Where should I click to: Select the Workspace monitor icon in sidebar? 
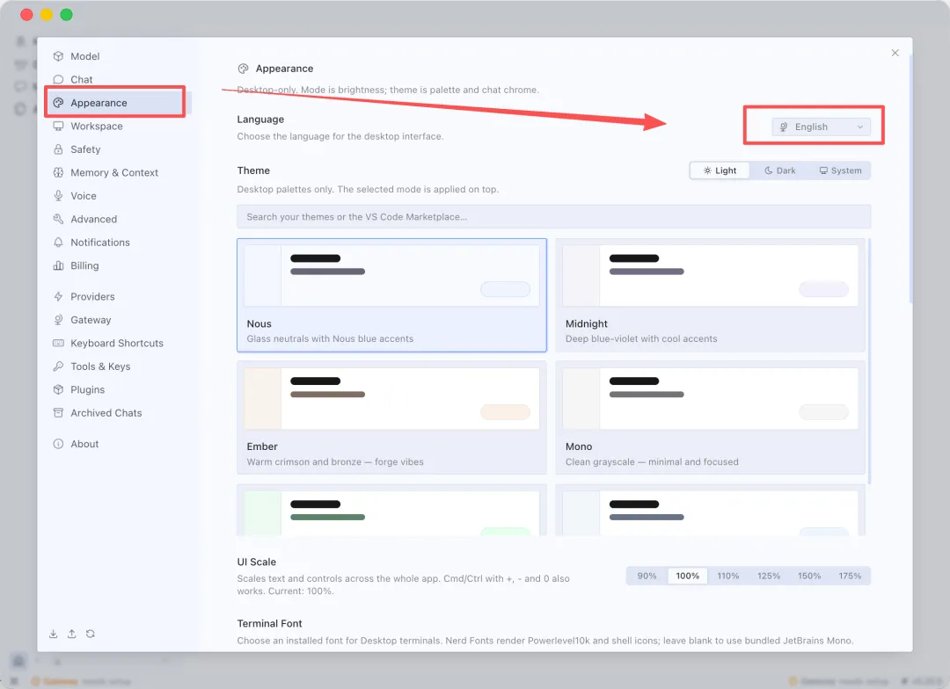pyautogui.click(x=58, y=126)
